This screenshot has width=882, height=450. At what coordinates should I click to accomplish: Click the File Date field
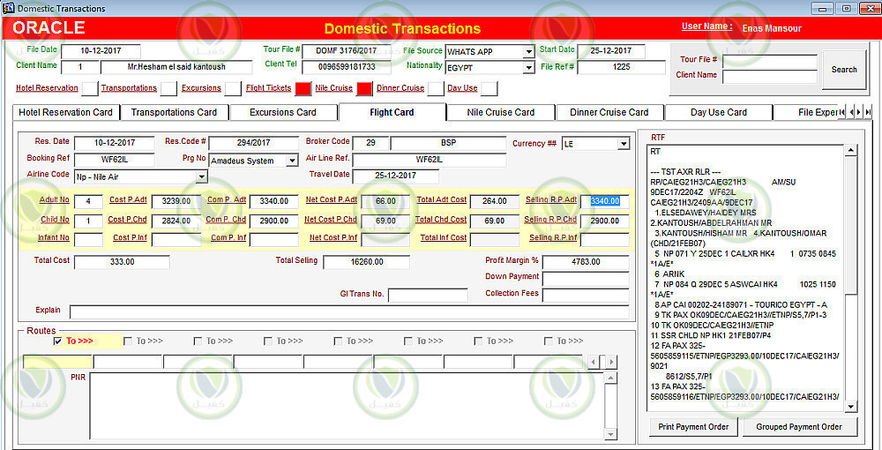(101, 51)
